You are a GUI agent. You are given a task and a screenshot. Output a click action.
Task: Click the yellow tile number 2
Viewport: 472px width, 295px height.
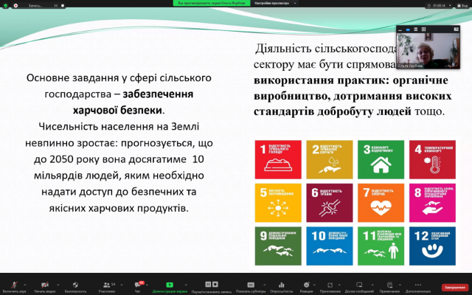coord(330,159)
